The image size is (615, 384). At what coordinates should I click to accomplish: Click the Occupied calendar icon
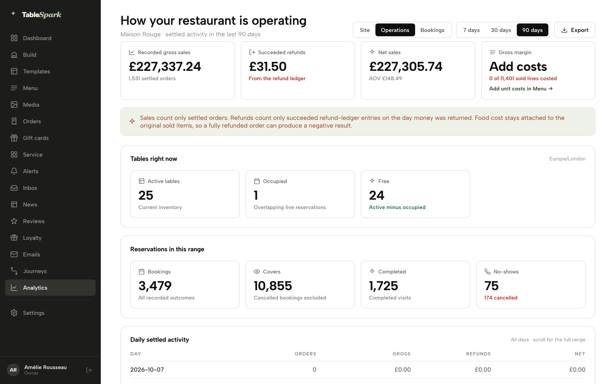pyautogui.click(x=257, y=181)
